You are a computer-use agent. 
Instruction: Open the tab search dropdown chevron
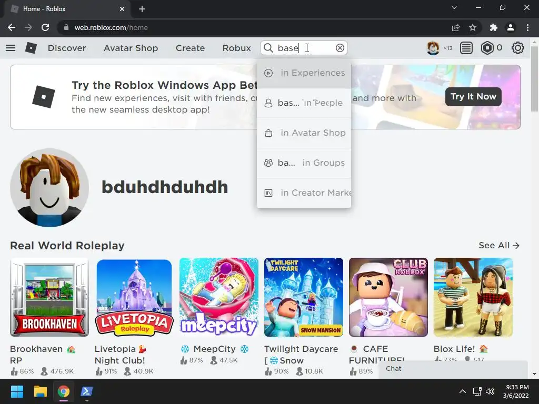pos(454,7)
